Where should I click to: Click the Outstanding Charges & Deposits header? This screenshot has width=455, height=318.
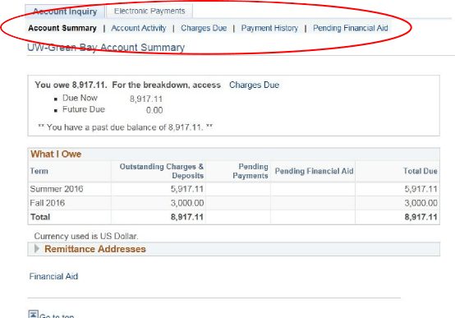point(161,171)
